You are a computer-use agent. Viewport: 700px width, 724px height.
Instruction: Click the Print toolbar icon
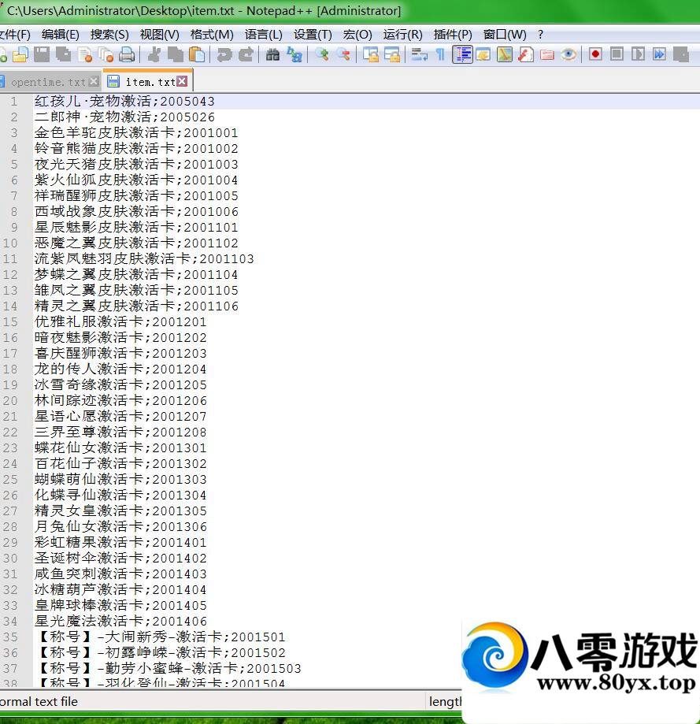click(x=127, y=54)
